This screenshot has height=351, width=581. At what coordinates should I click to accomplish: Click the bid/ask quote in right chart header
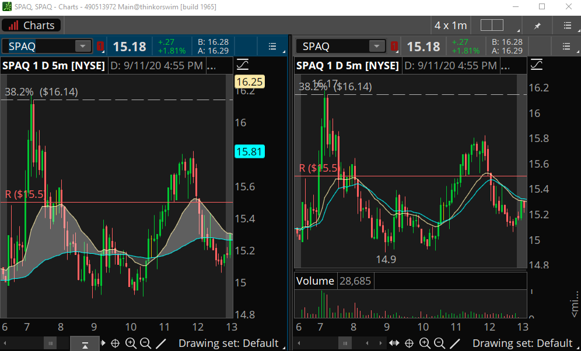coord(507,46)
